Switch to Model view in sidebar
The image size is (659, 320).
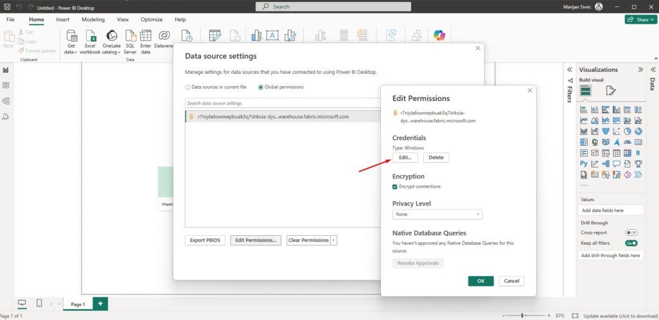pyautogui.click(x=6, y=101)
